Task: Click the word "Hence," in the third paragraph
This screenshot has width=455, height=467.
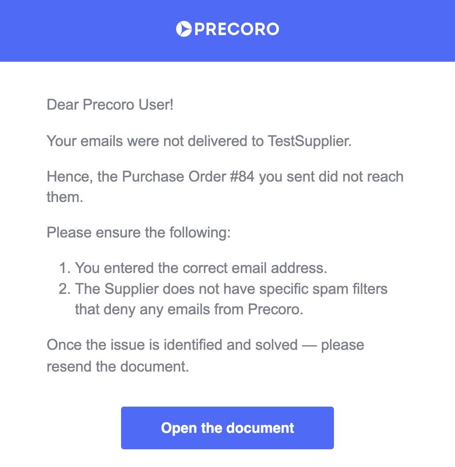Action: (70, 177)
